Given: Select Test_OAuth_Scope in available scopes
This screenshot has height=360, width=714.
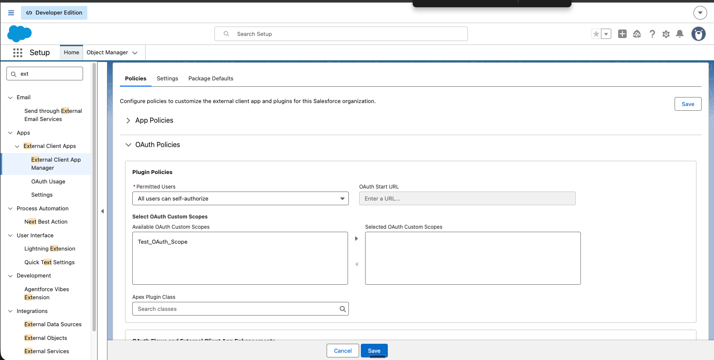Looking at the screenshot, I should click(163, 242).
